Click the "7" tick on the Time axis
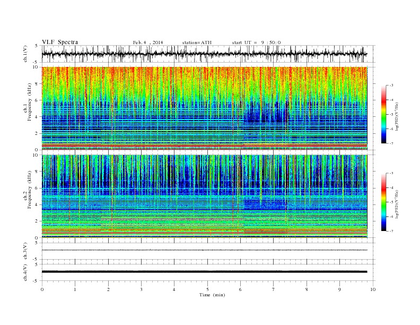This screenshot has height=325, width=420. (x=274, y=289)
